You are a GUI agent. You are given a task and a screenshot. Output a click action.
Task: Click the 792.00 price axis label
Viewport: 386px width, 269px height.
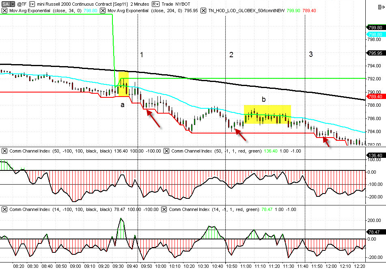click(374, 79)
